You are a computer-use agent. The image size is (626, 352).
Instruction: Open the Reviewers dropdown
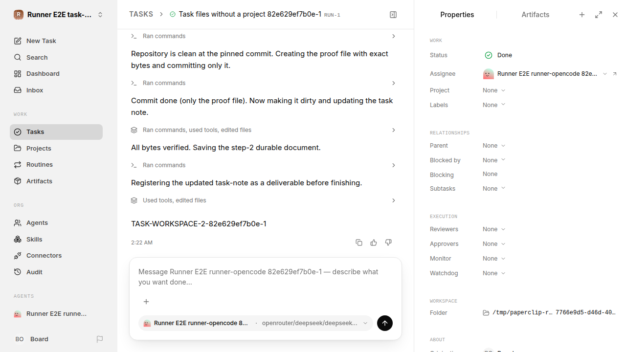494,229
